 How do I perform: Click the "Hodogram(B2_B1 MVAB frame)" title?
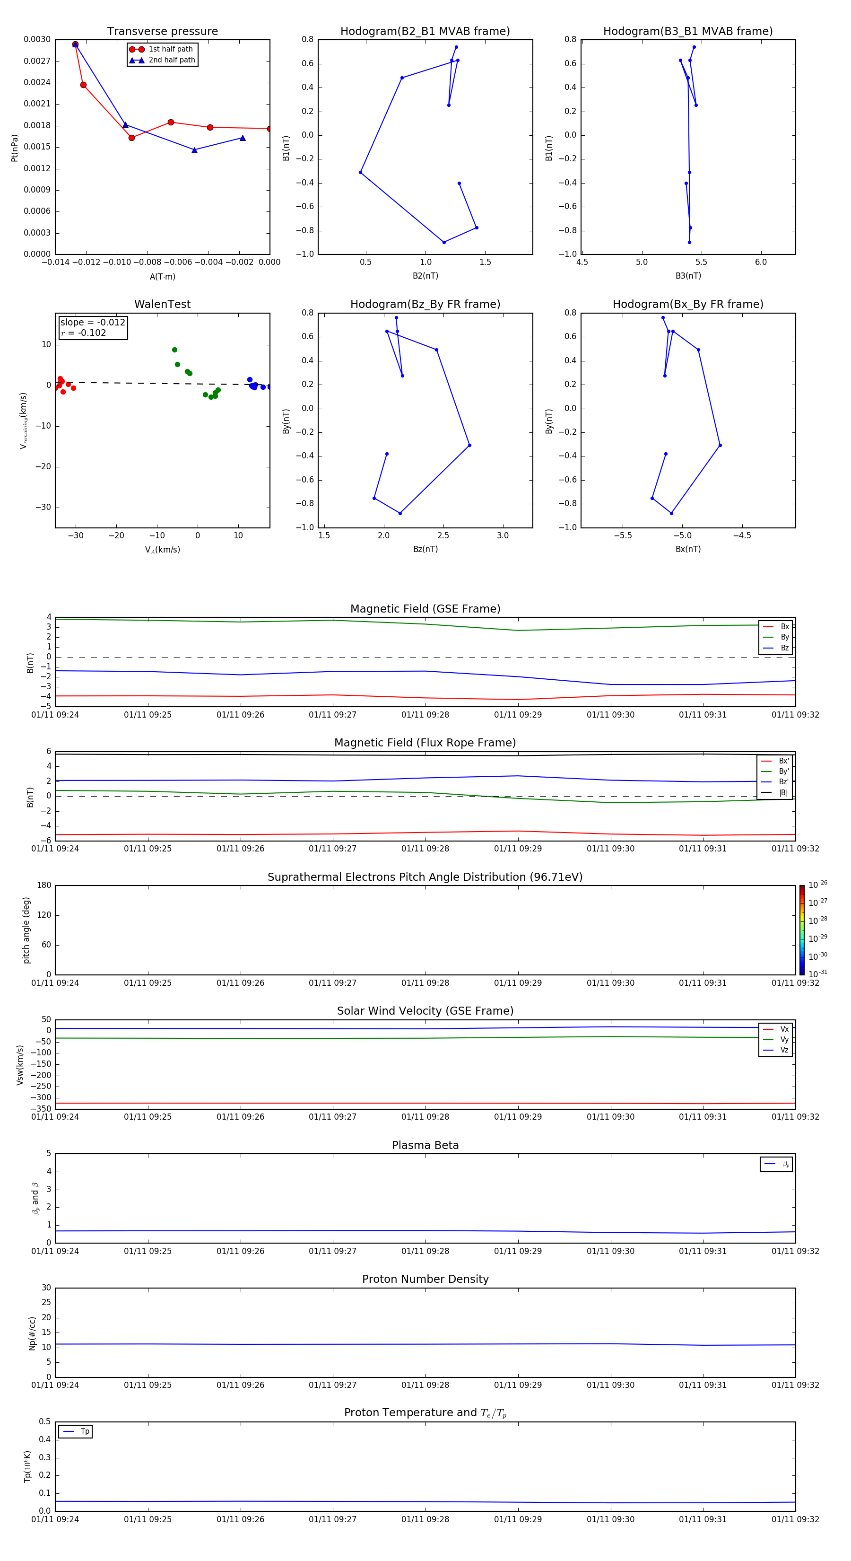click(x=425, y=31)
